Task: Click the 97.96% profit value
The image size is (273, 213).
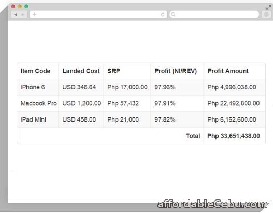Action: (x=165, y=87)
